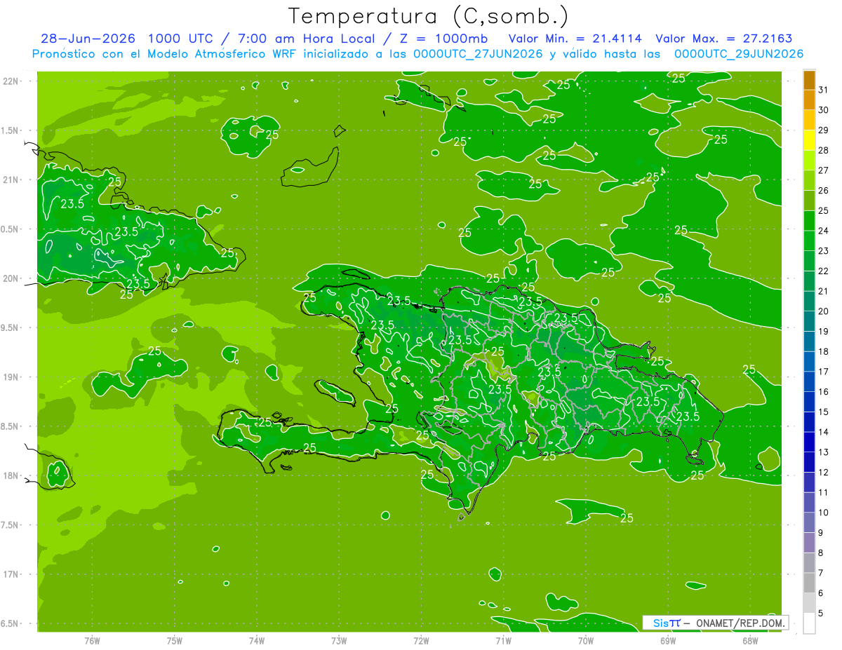Click the '69W' longitude axis label

pyautogui.click(x=668, y=642)
